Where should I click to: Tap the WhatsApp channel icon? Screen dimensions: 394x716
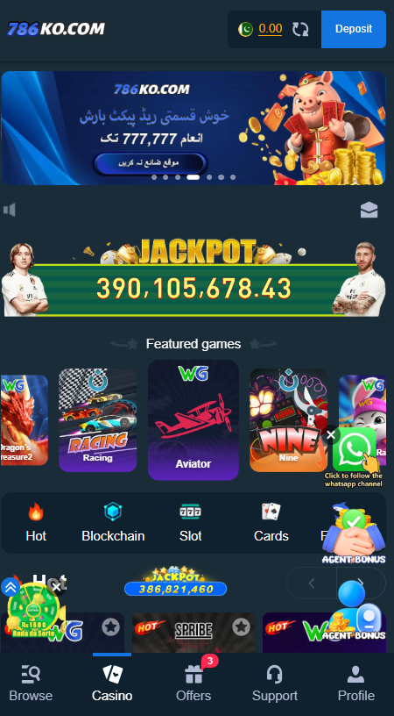pyautogui.click(x=355, y=449)
